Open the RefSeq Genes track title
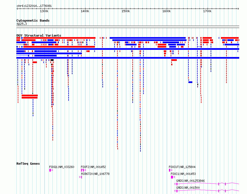Viewport: 247px width, 194px height. point(28,164)
